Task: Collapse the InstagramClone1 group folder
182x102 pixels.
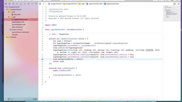Action: 7,9
